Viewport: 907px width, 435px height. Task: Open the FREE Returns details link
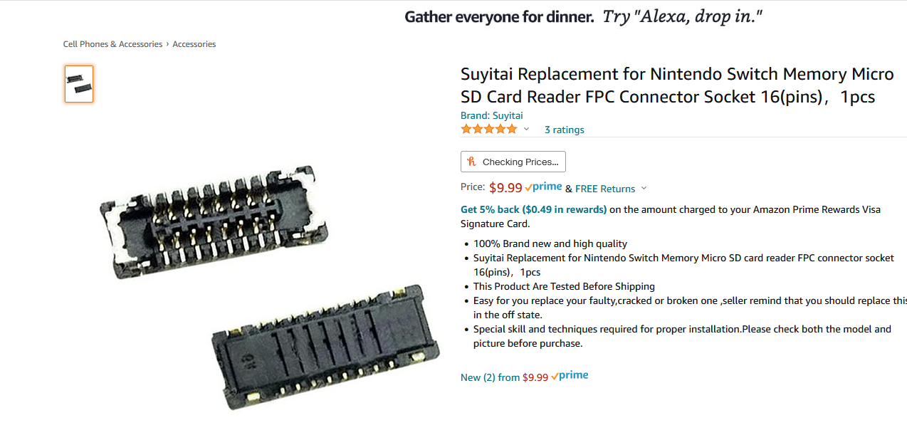(605, 189)
